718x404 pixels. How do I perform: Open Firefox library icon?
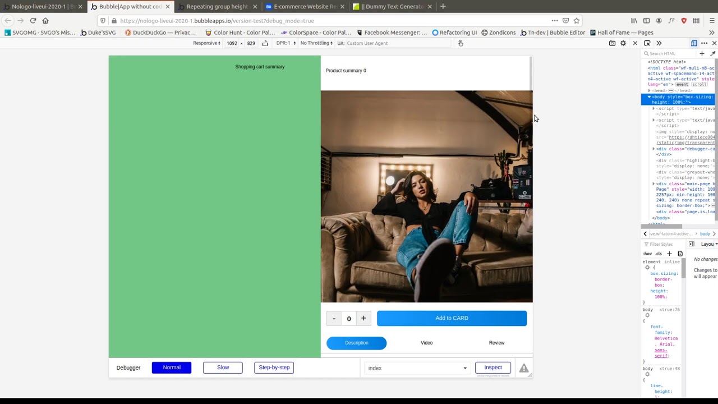coord(634,21)
